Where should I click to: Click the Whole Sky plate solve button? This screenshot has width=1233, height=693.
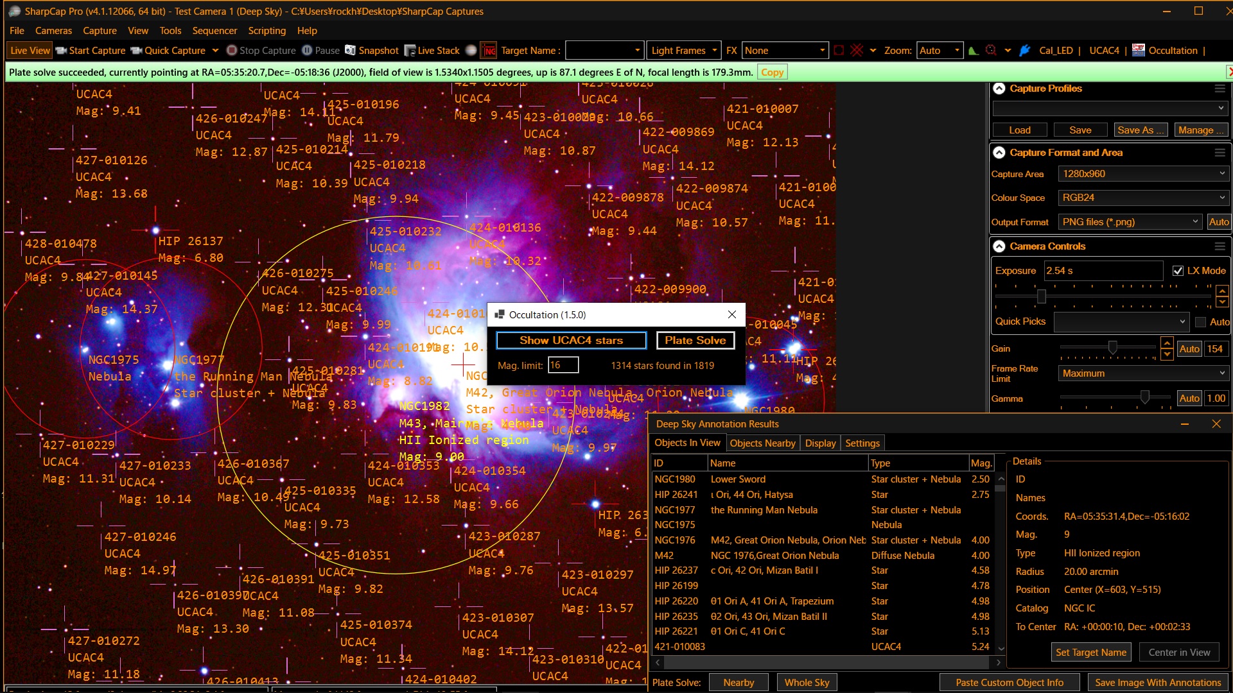click(807, 683)
